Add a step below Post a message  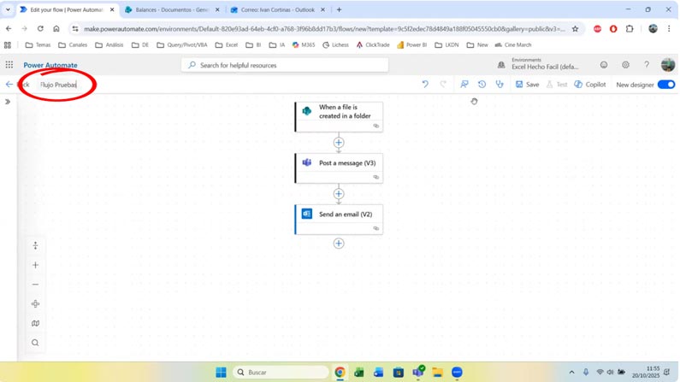[339, 194]
